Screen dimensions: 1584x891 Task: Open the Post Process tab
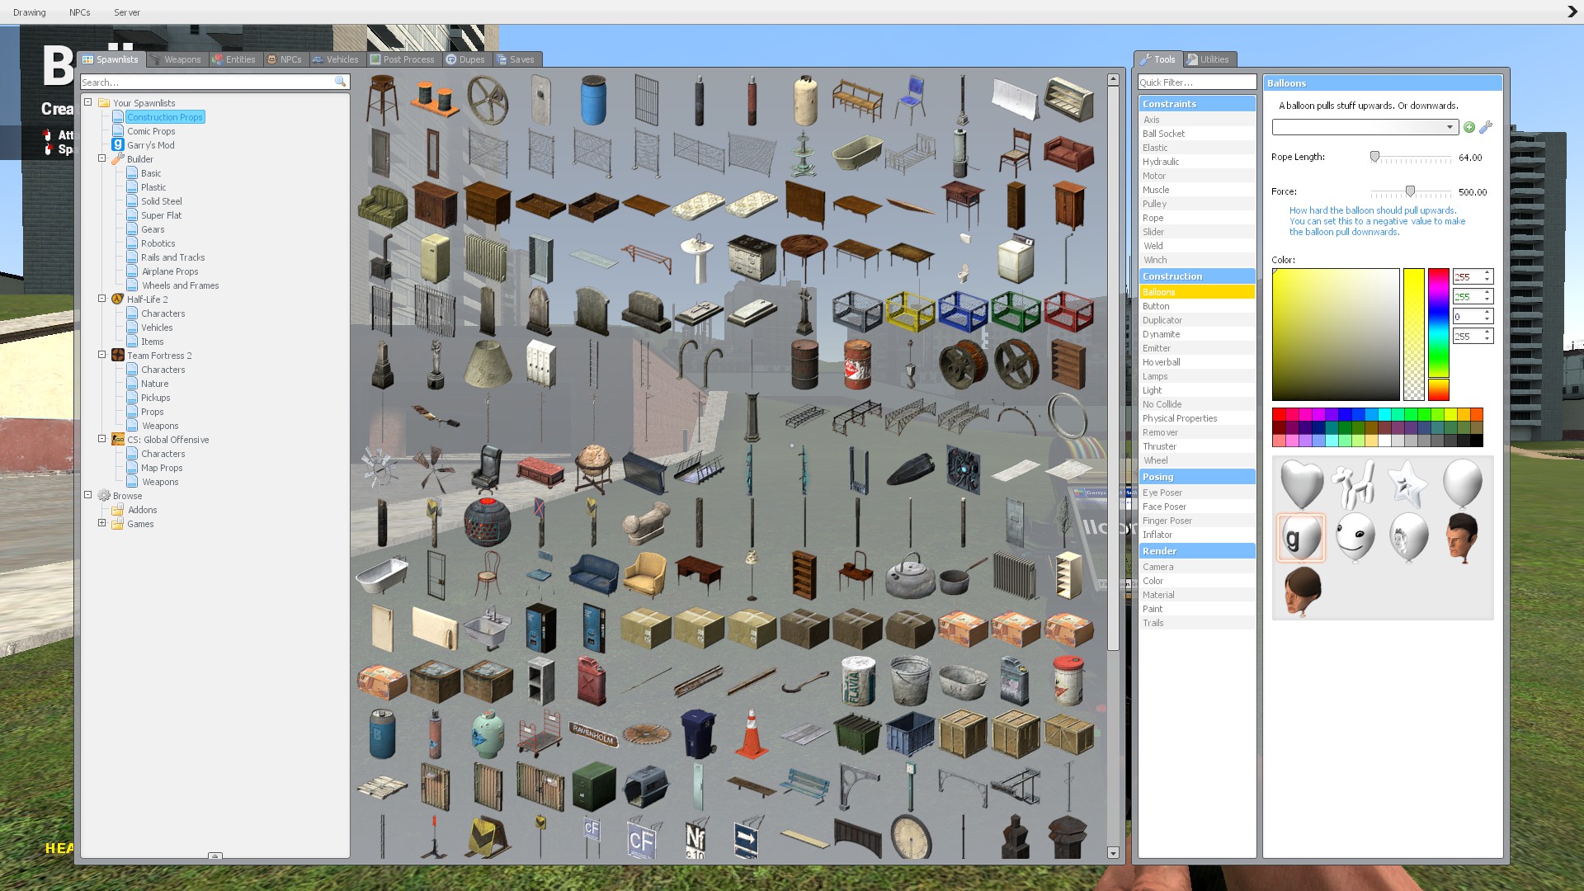pos(403,59)
